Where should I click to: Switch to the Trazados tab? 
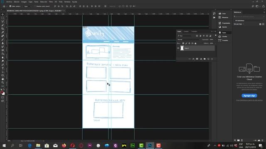[194, 31]
